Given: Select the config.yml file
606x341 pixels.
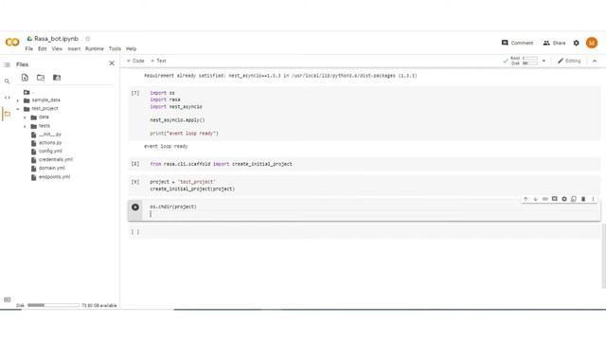Looking at the screenshot, I should point(50,152).
